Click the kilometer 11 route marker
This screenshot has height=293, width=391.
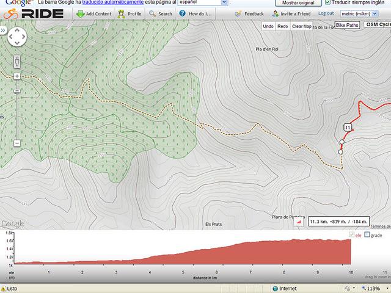click(348, 128)
